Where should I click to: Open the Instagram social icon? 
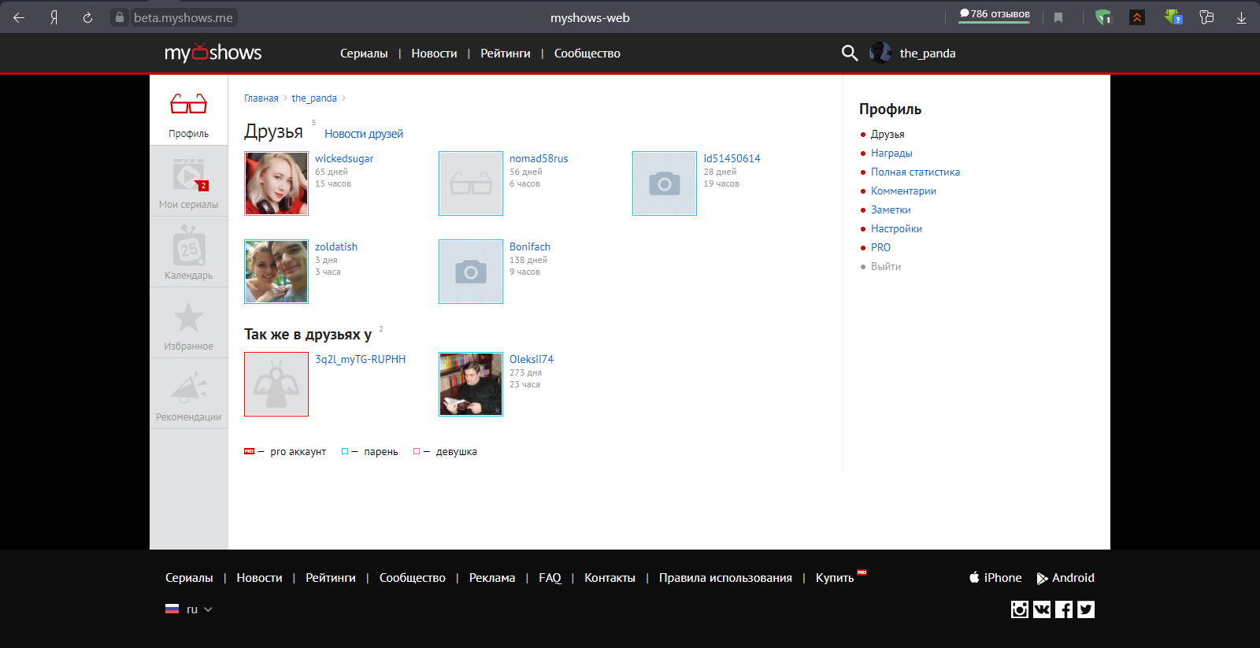1020,609
